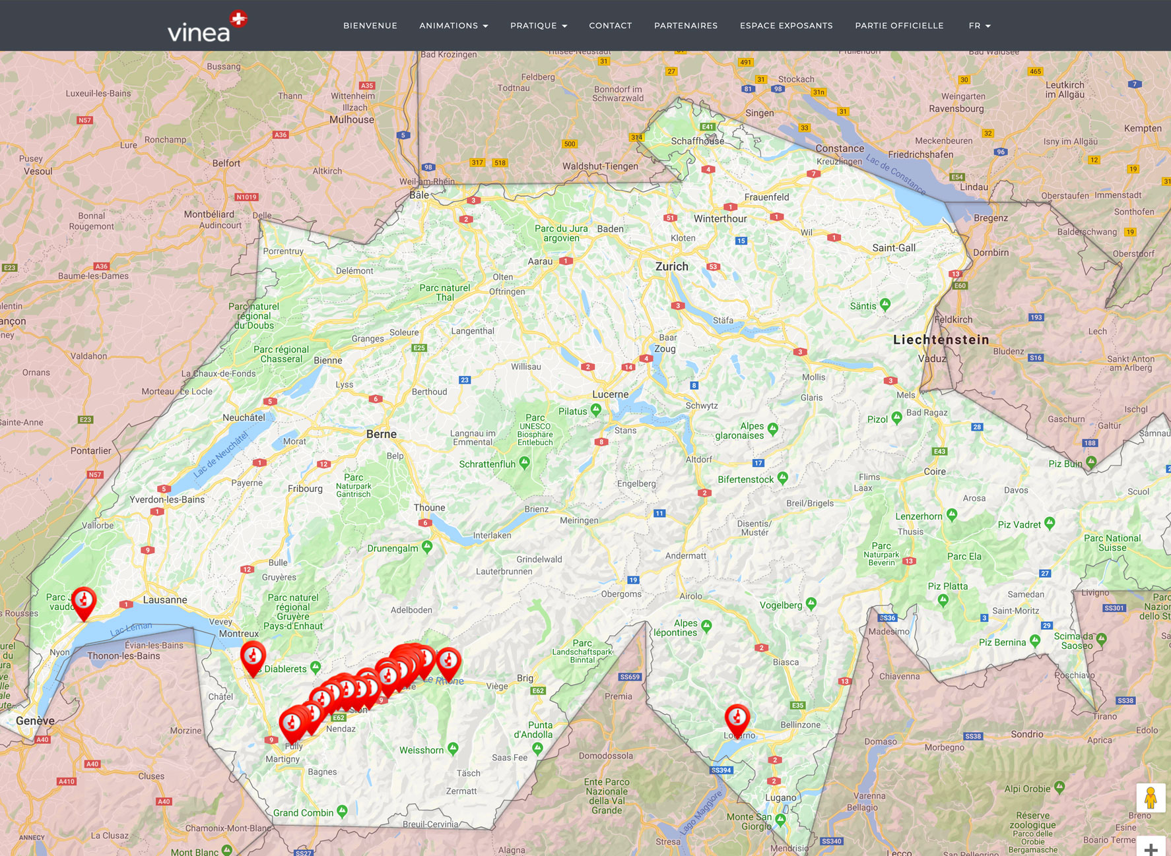Image resolution: width=1171 pixels, height=856 pixels.
Task: Open the Pratique dropdown menu
Action: tap(538, 26)
